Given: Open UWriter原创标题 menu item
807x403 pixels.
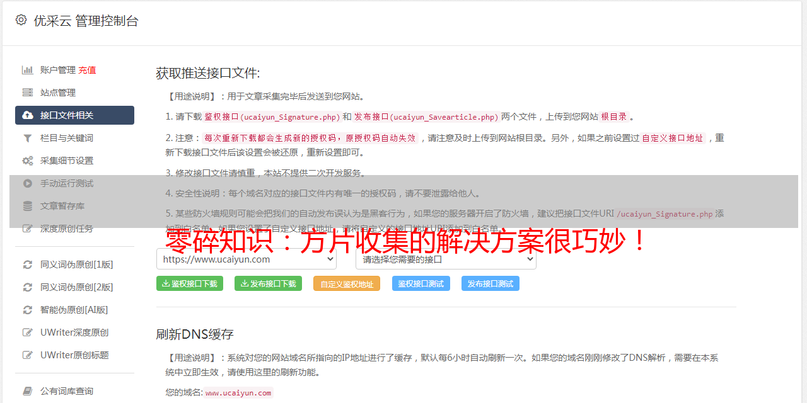Looking at the screenshot, I should point(74,355).
